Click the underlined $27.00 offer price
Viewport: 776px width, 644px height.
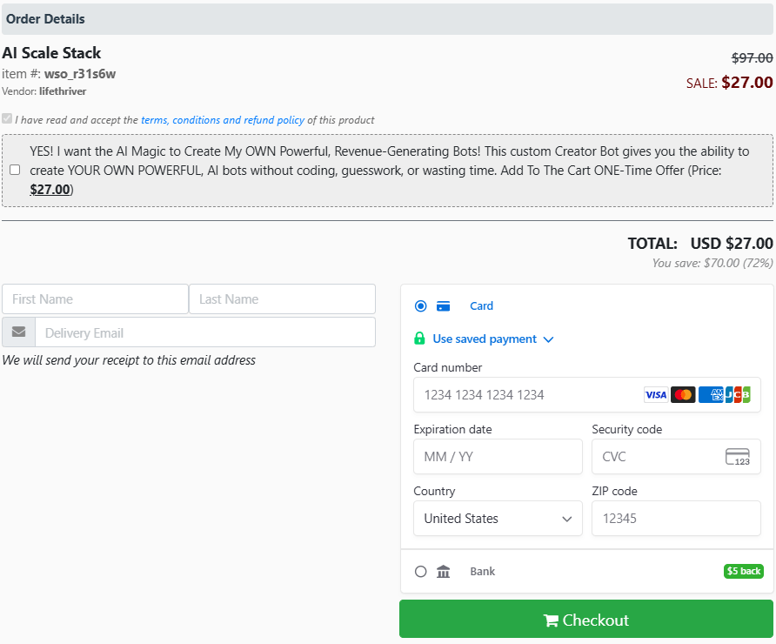(50, 189)
